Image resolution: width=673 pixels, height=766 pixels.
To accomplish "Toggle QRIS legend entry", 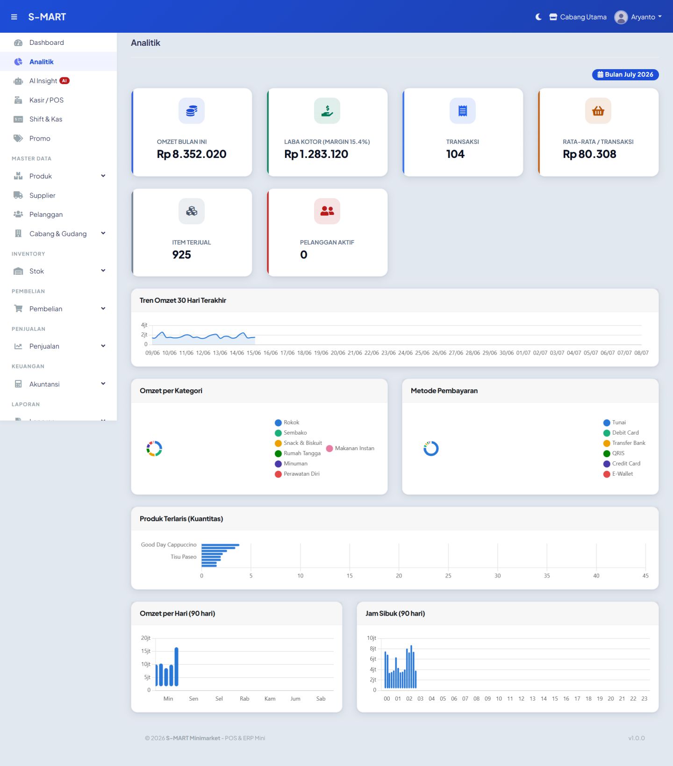I will [x=614, y=453].
